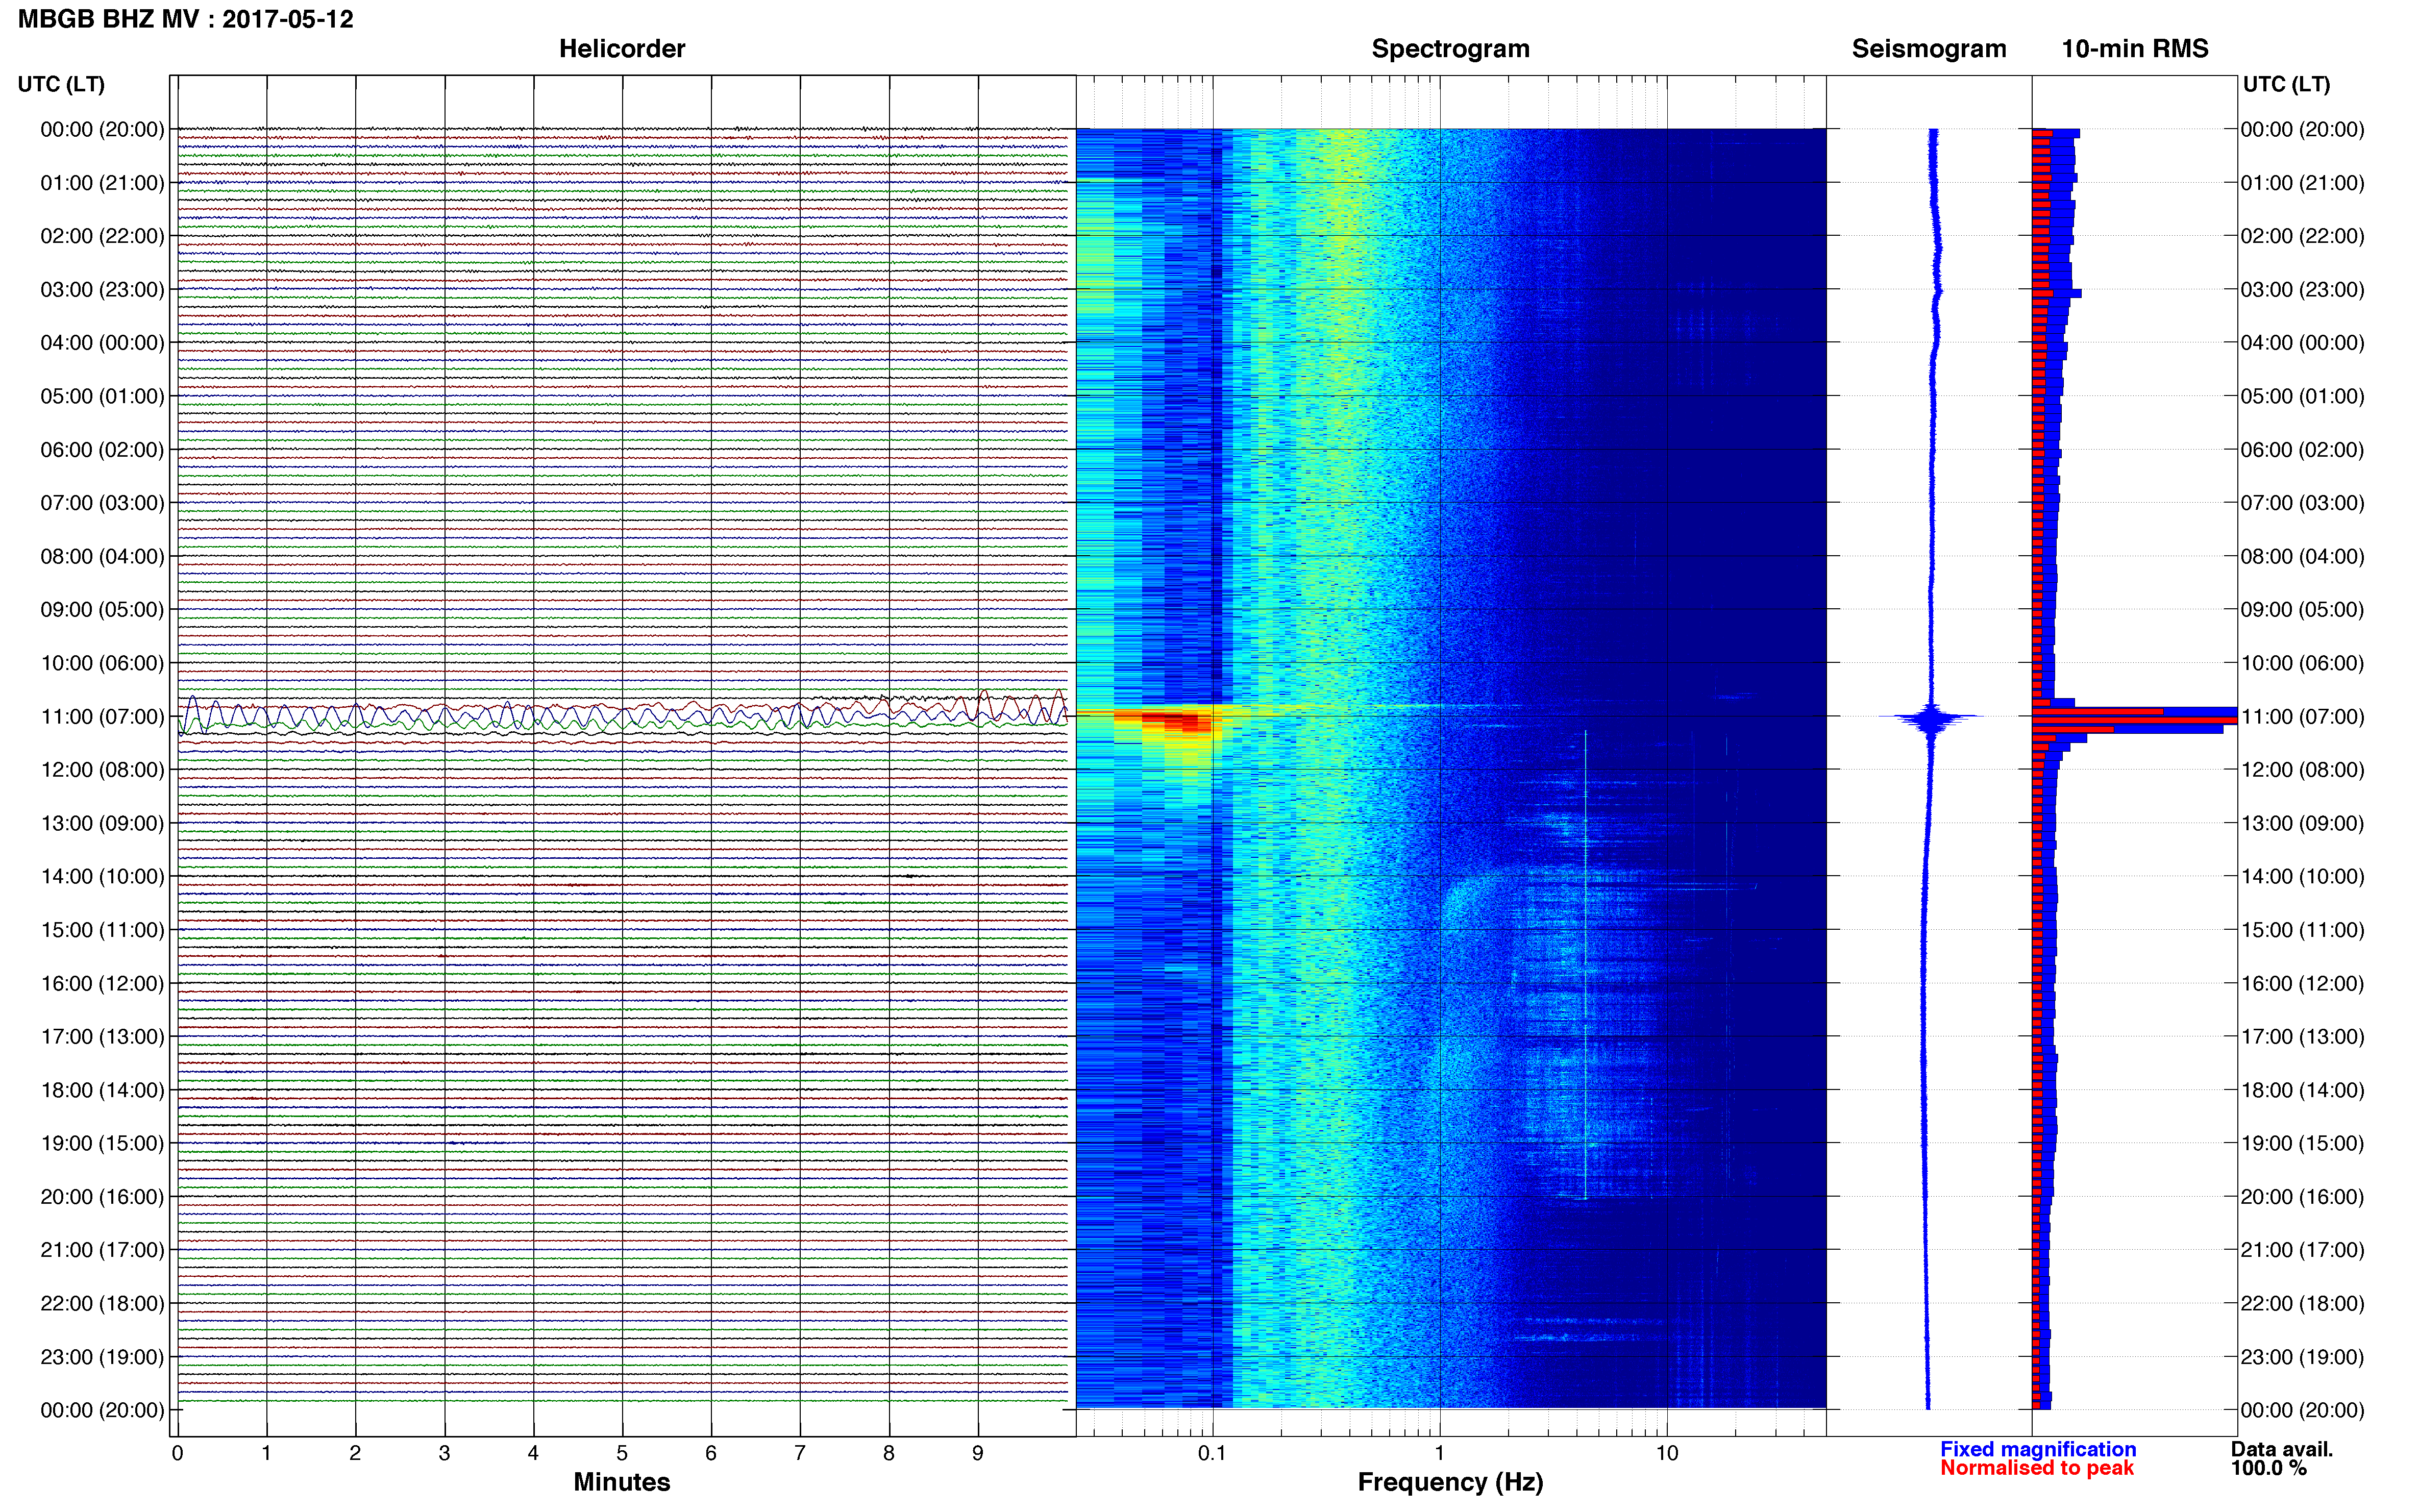The width and height of the screenshot is (2419, 1512).
Task: Click the blue Fixed magnification legend text
Action: pos(2038,1449)
